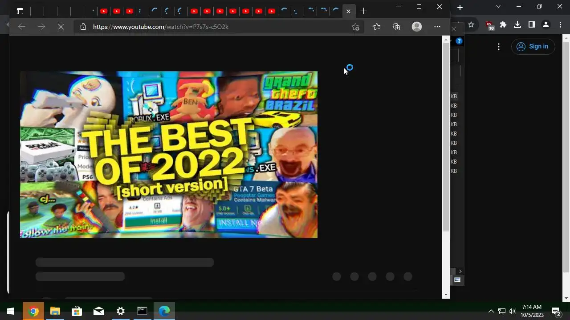Image resolution: width=570 pixels, height=320 pixels.
Task: Bookmark this page in Chrome
Action: (471, 25)
